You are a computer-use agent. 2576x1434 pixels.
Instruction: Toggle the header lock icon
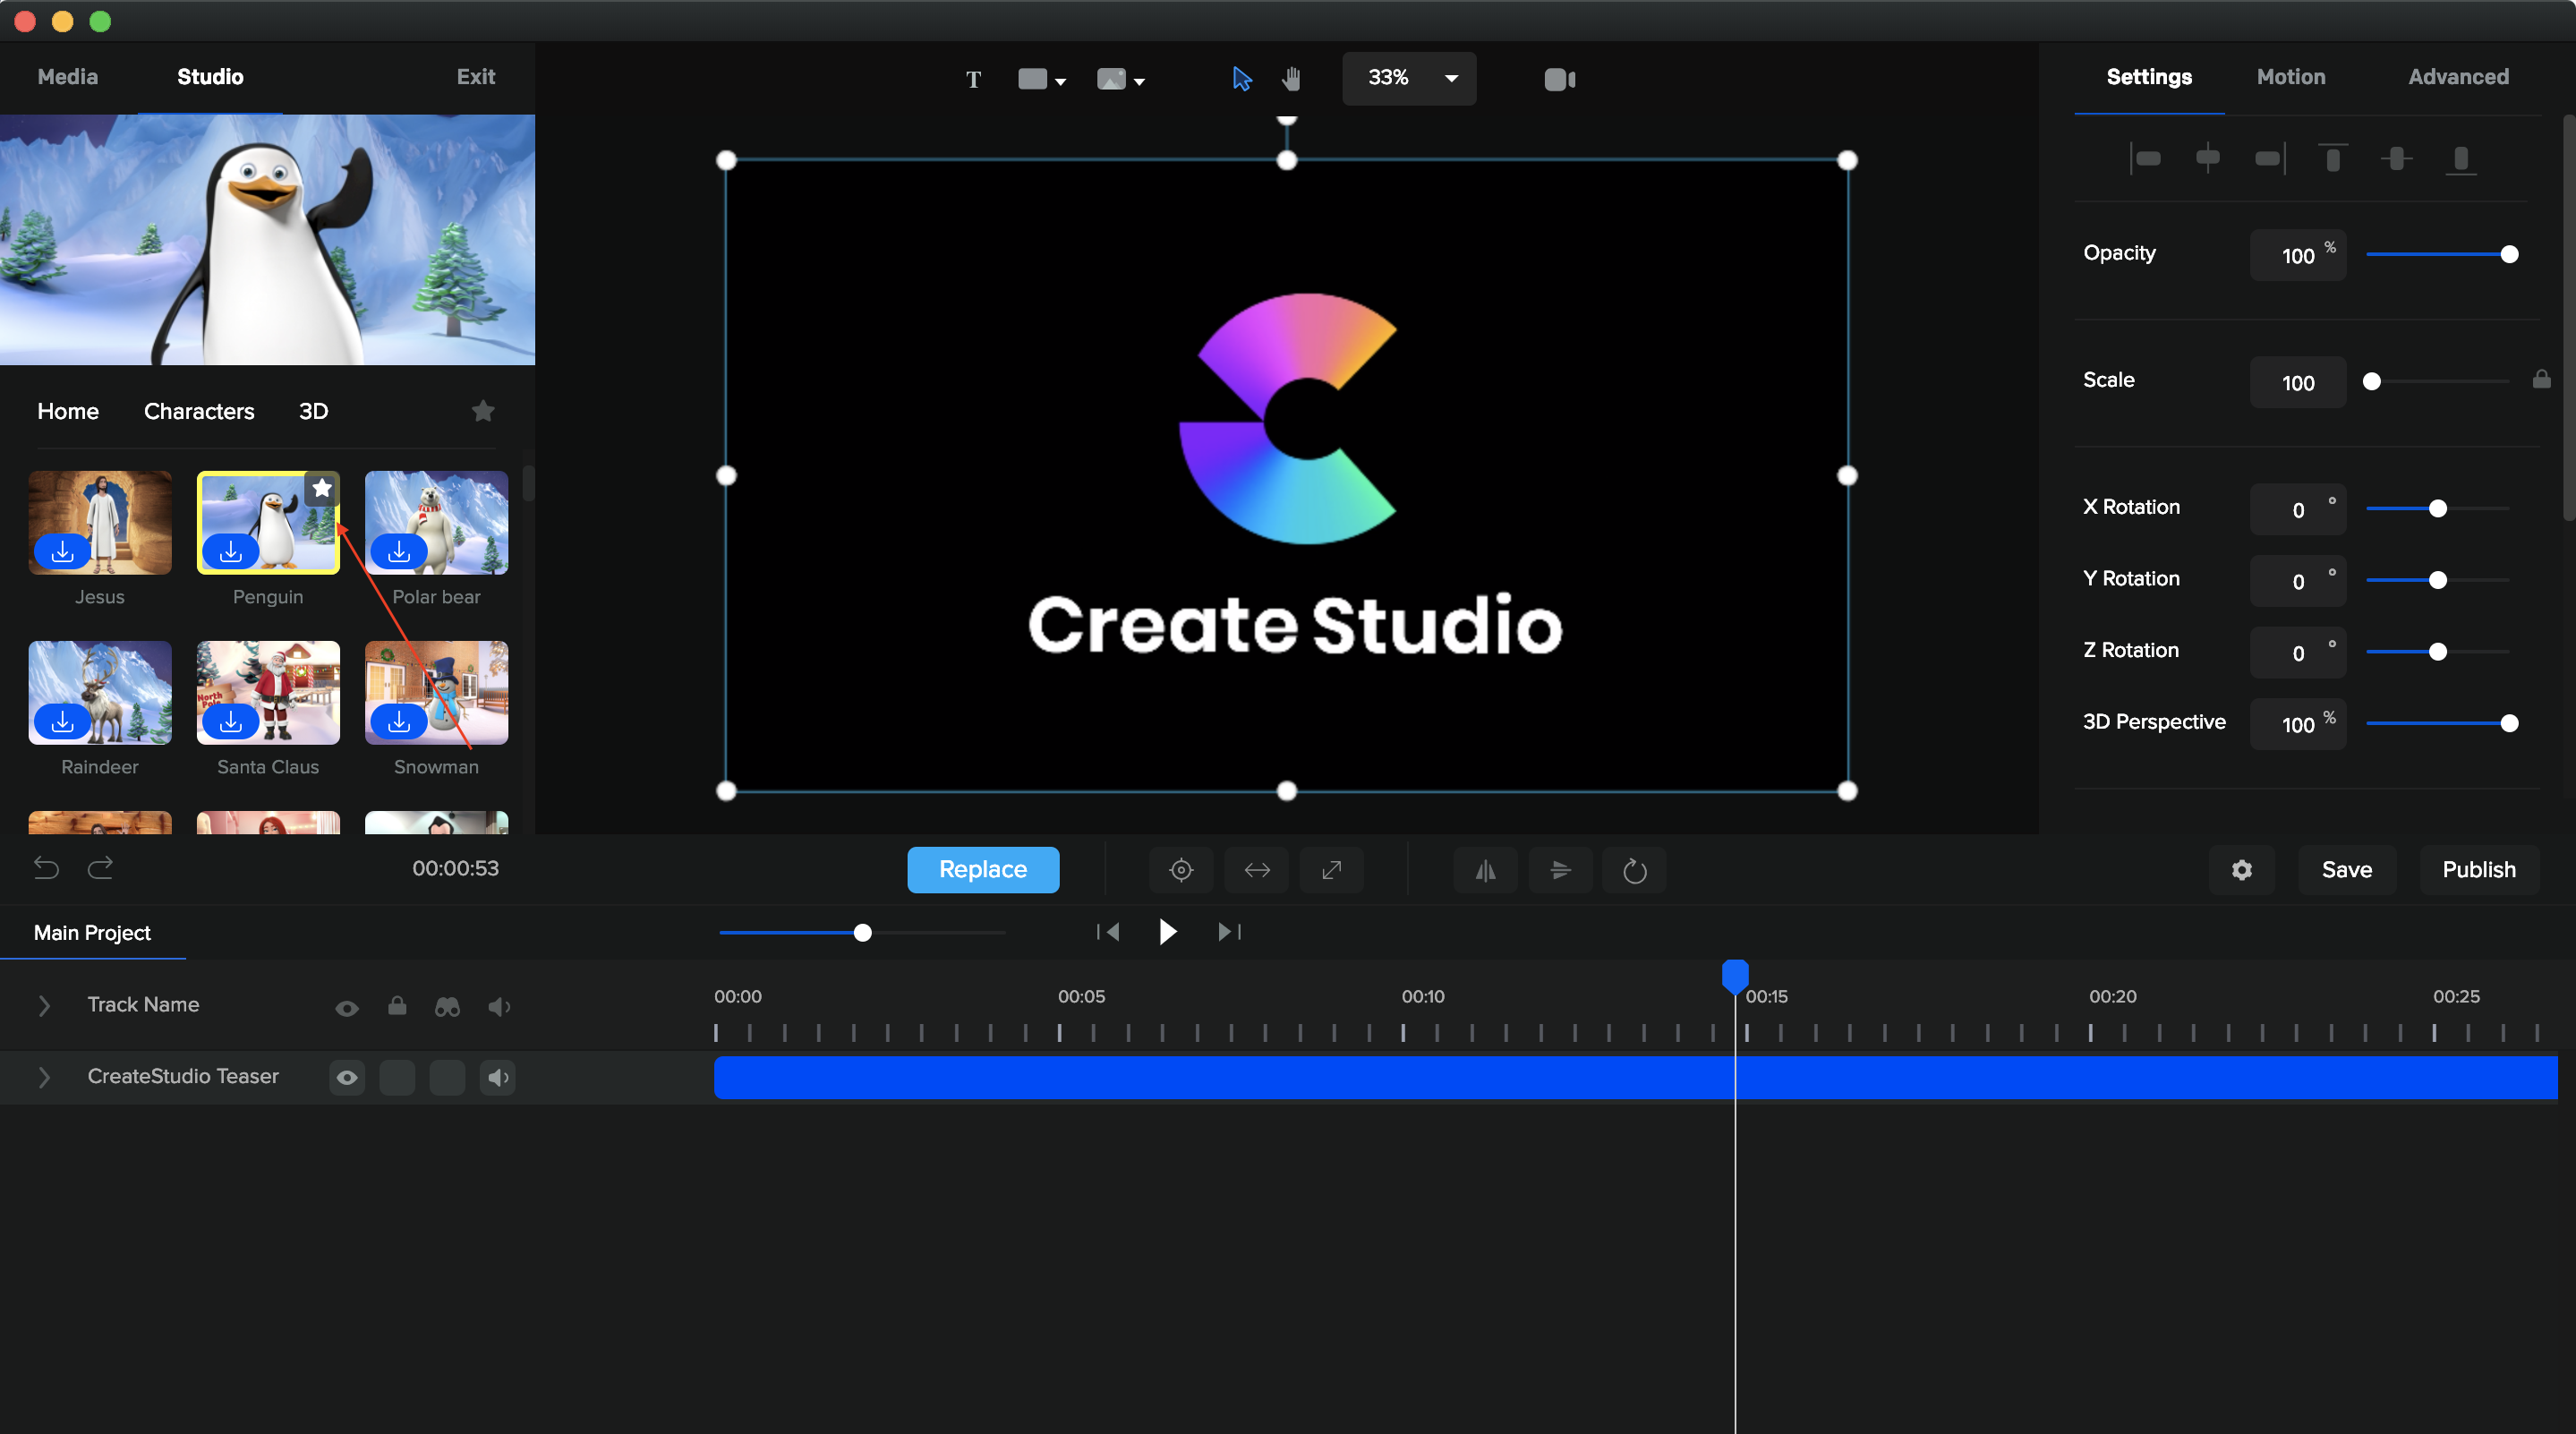click(397, 1006)
